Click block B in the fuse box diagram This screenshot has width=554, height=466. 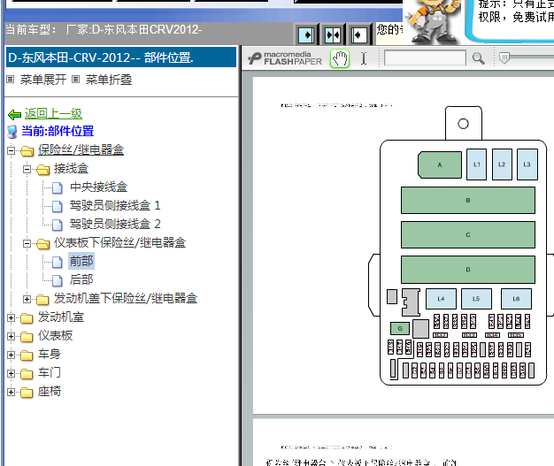click(x=468, y=200)
